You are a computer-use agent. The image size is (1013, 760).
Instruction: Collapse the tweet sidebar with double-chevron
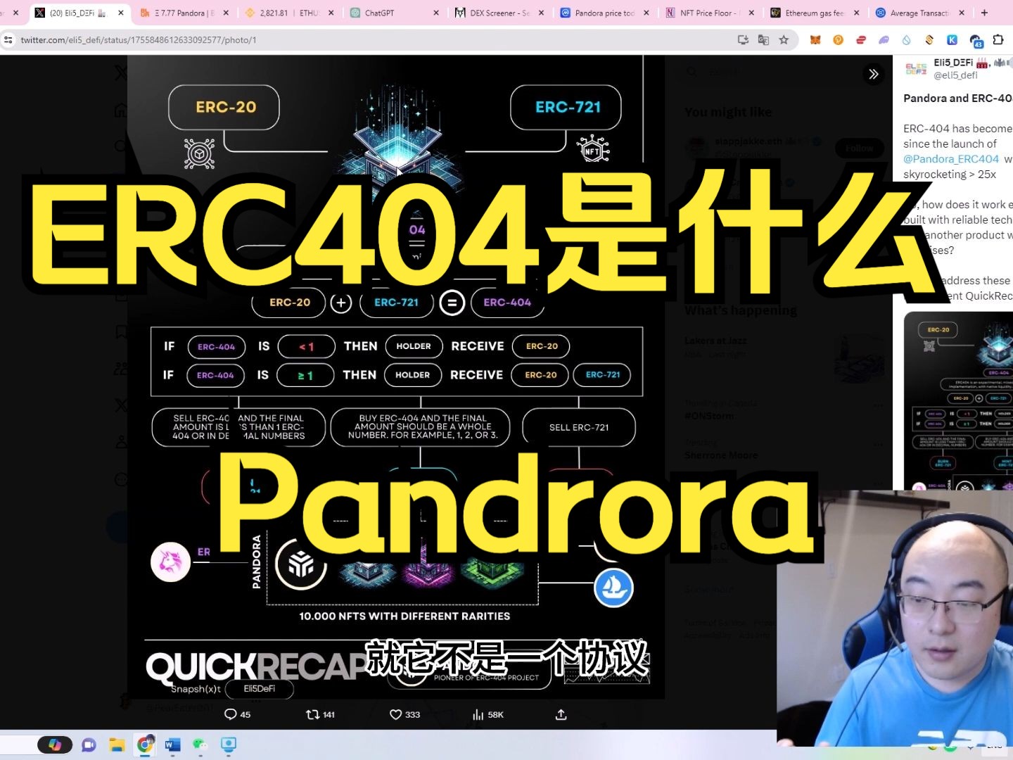click(874, 74)
